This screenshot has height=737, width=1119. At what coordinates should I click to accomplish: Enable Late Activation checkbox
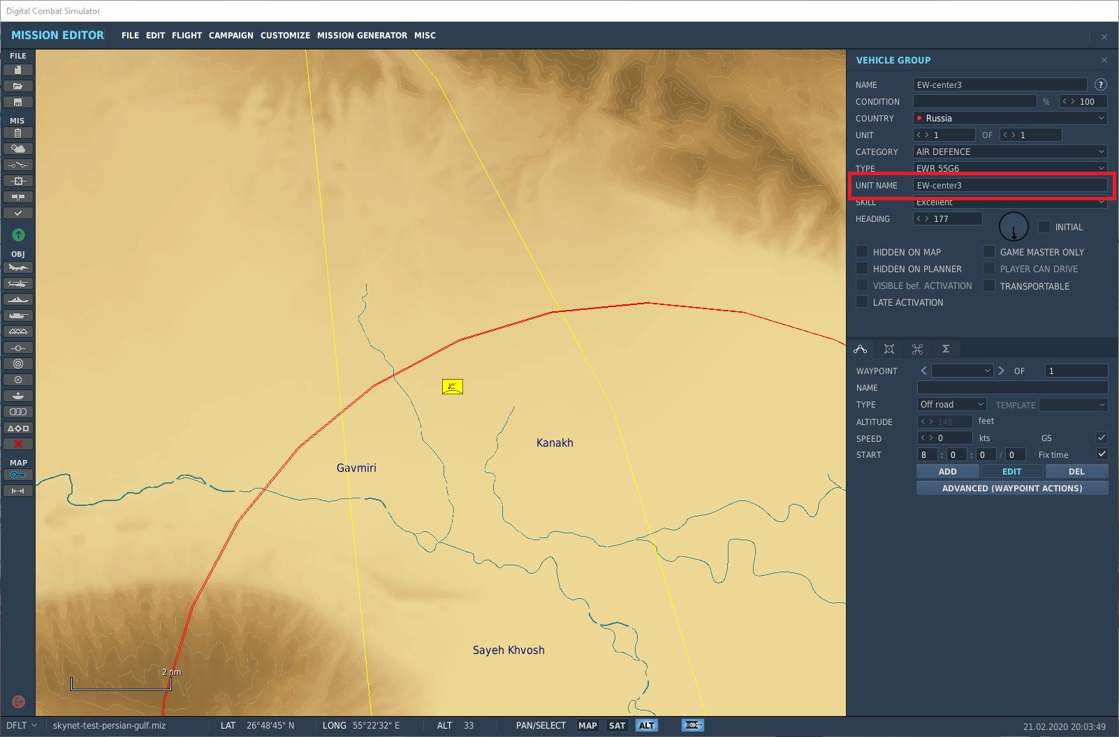pyautogui.click(x=862, y=301)
